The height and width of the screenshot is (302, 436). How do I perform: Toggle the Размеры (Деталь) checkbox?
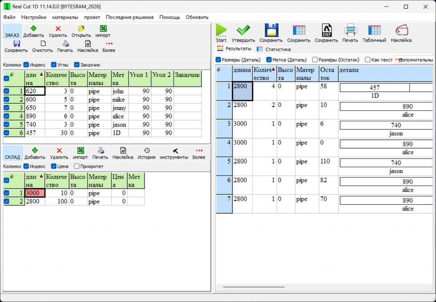tap(218, 60)
